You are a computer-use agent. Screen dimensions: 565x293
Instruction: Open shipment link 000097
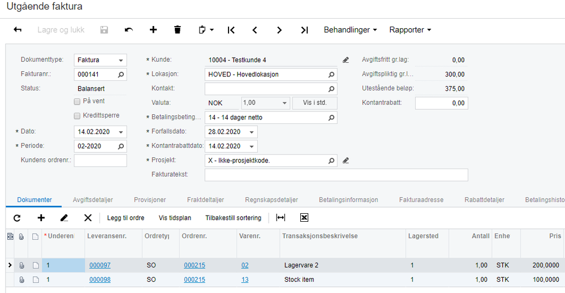tap(100, 265)
